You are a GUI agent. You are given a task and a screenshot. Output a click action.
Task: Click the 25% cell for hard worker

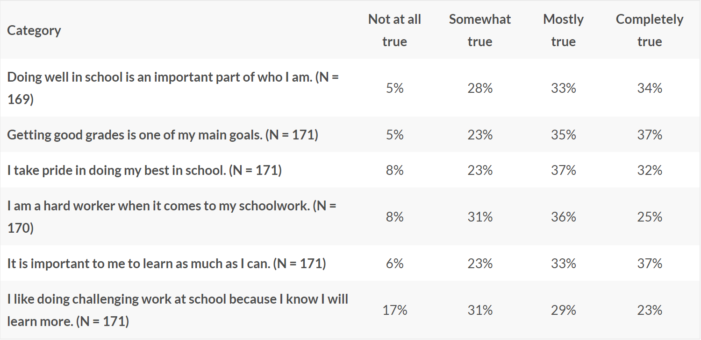650,217
